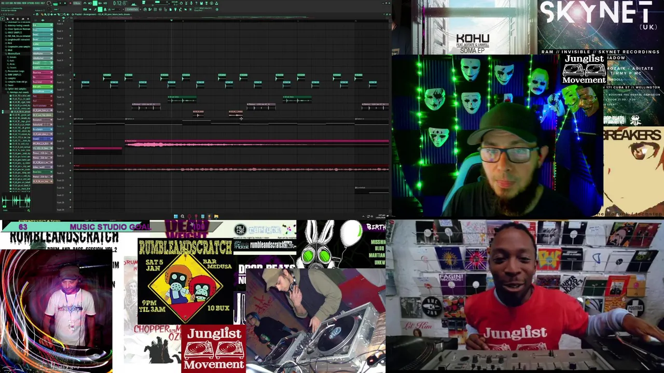The width and height of the screenshot is (664, 373).
Task: Click the tempo display field
Action: click(x=77, y=3)
